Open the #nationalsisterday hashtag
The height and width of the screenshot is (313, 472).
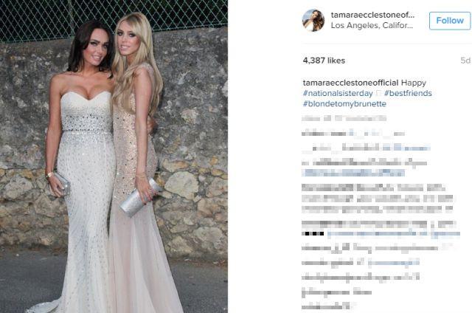point(338,94)
